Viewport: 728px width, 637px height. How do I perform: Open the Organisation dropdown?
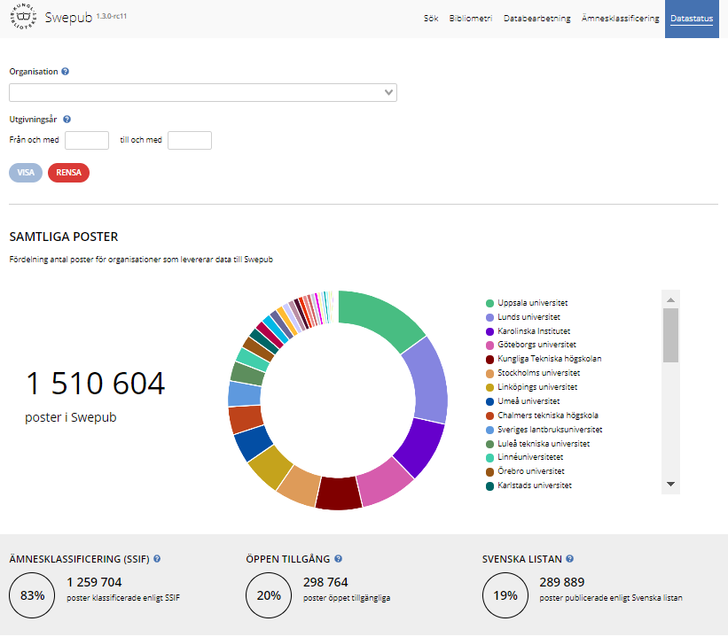tap(203, 93)
